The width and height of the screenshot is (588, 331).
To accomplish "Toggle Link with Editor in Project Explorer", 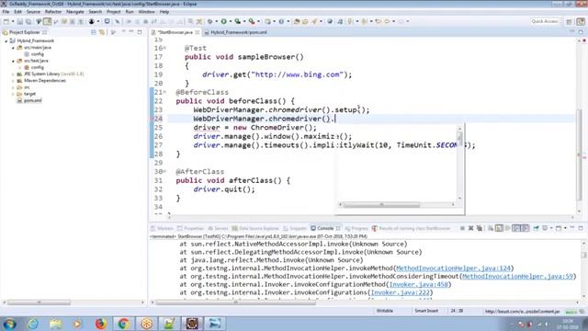I will [x=102, y=32].
